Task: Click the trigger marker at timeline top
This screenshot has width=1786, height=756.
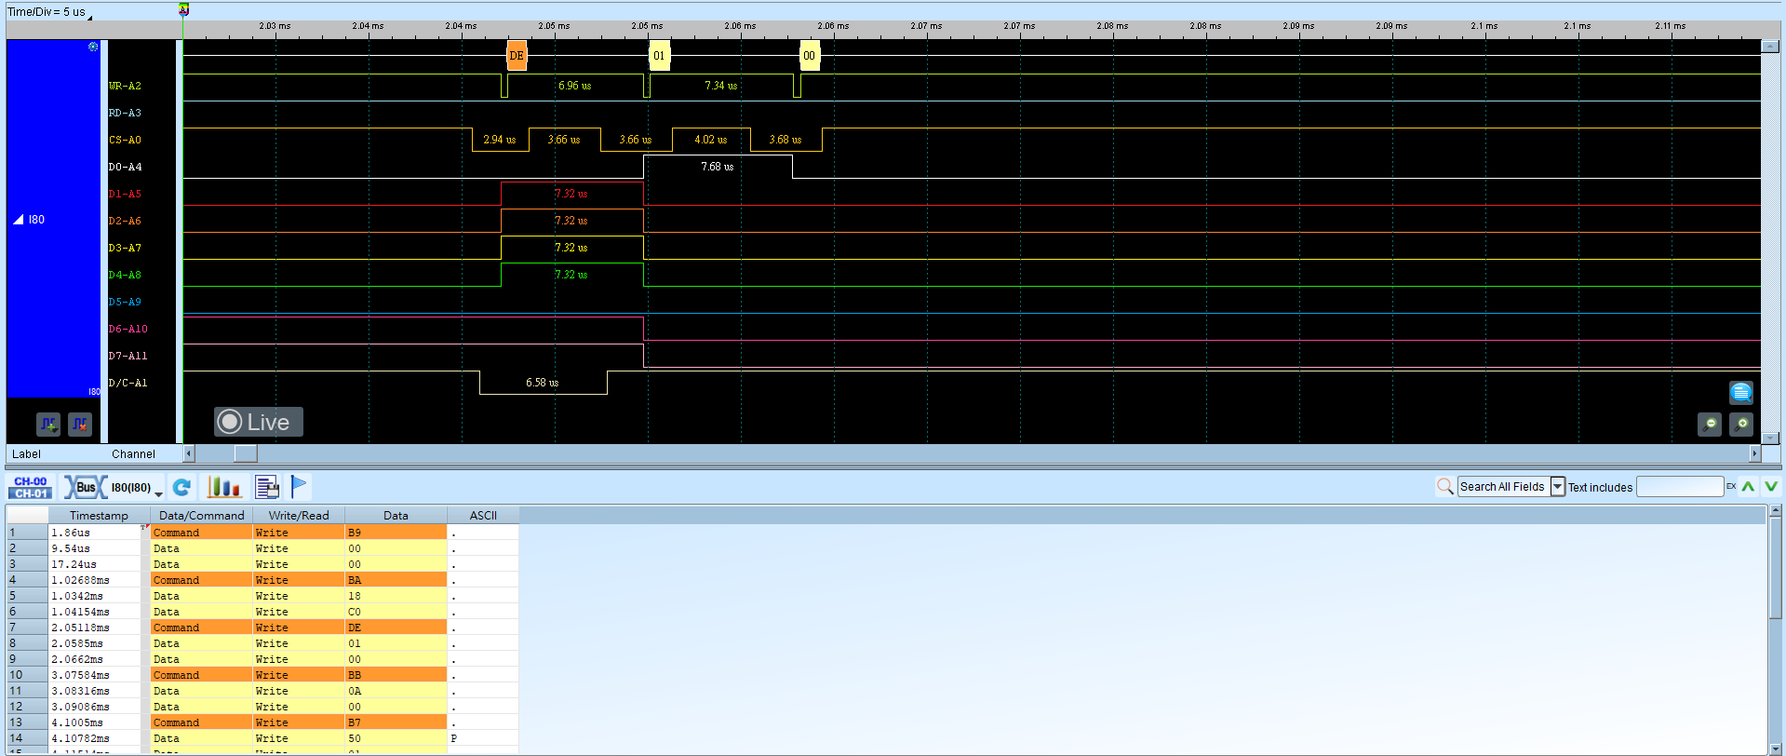Action: coord(183,10)
